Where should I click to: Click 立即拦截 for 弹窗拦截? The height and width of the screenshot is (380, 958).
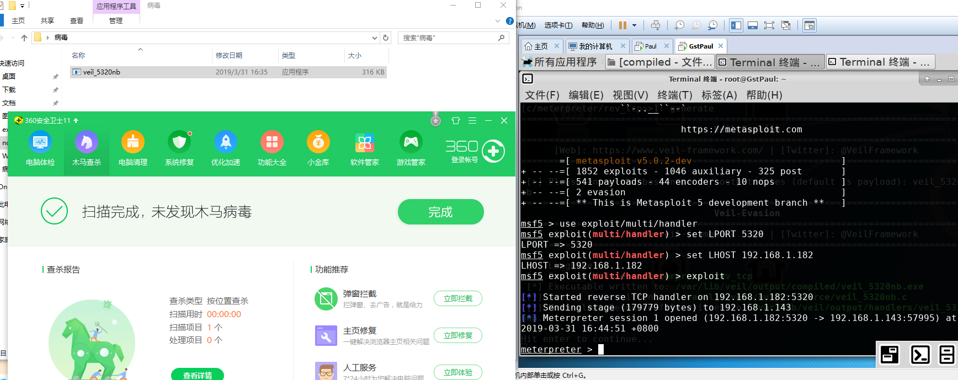click(458, 298)
